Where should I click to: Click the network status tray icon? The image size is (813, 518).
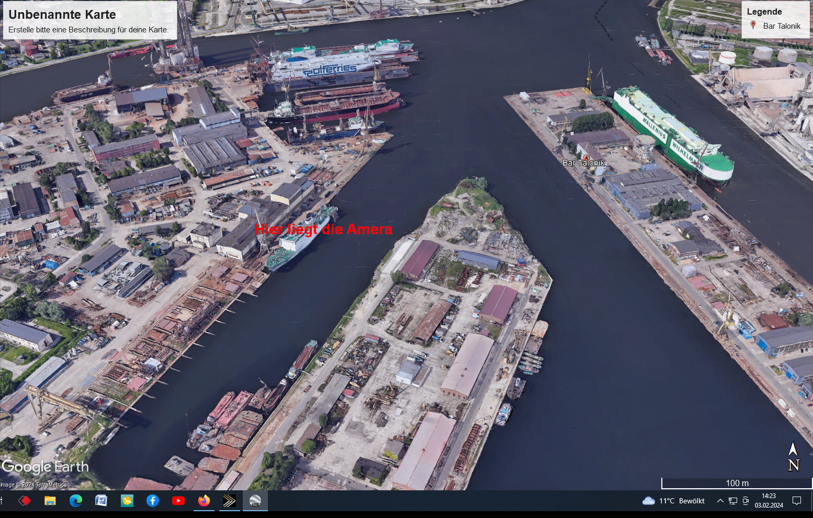[732, 501]
